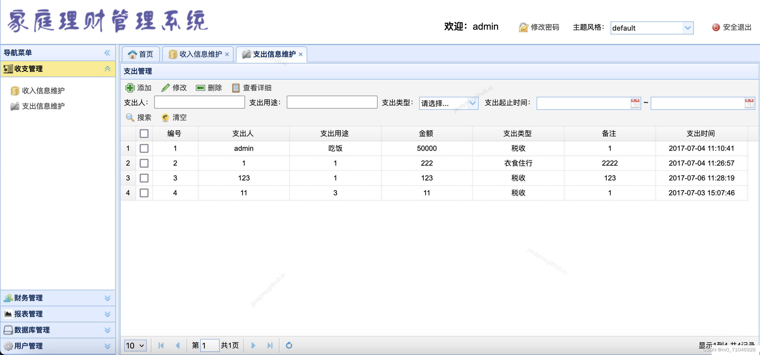
Task: Click the end date input field
Action: point(697,103)
